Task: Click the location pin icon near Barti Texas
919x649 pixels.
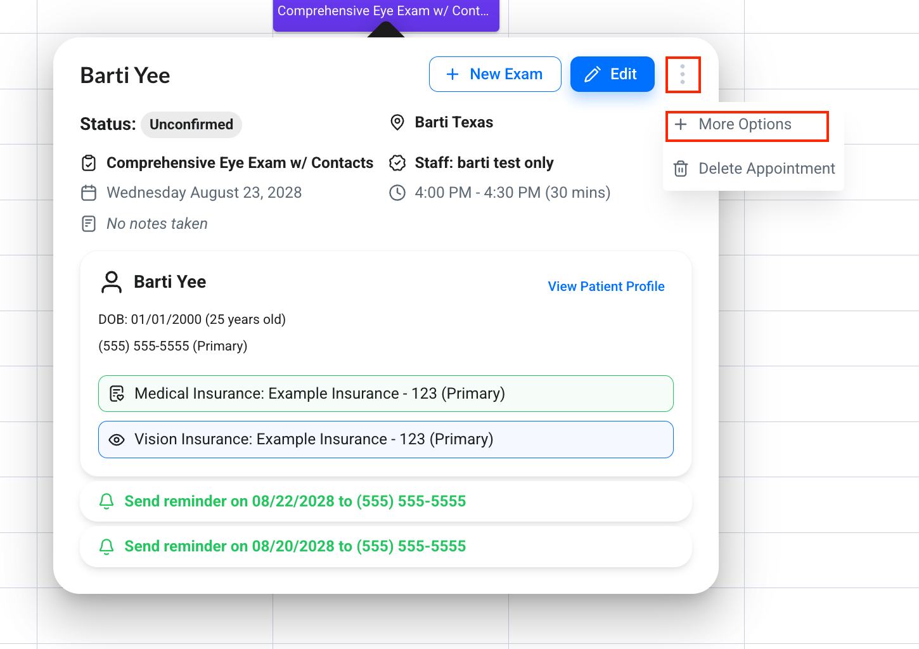Action: [397, 122]
